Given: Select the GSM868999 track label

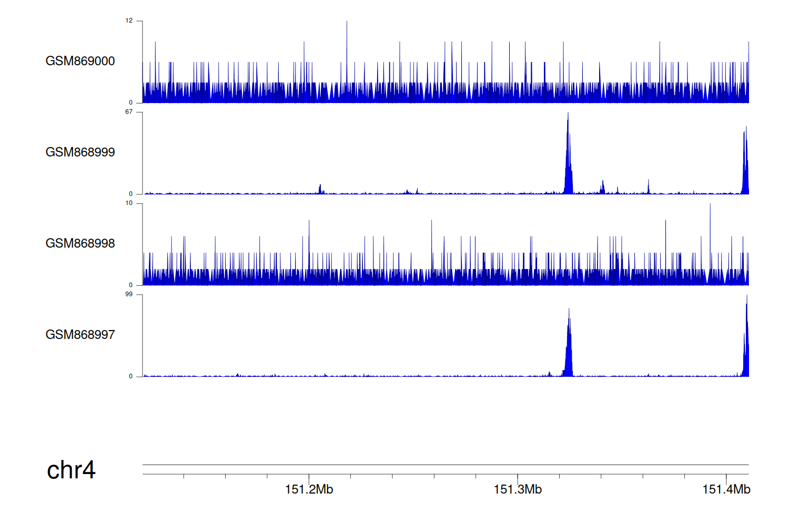Looking at the screenshot, I should click(x=80, y=152).
